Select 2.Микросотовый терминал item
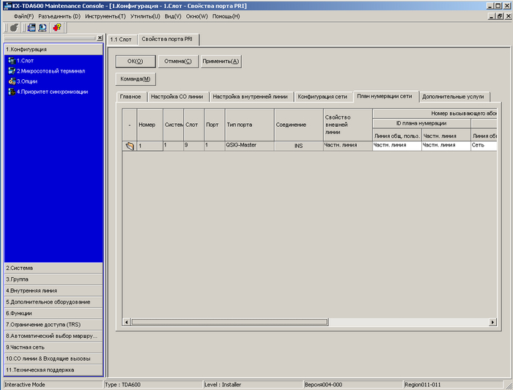The width and height of the screenshot is (513, 390). [51, 71]
